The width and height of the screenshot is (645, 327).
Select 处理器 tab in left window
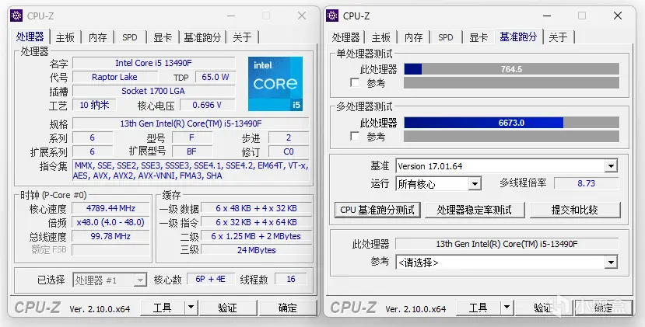point(30,37)
